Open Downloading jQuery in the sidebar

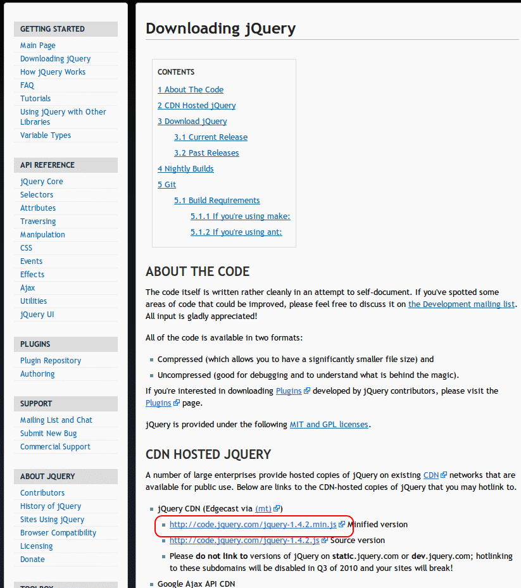(x=55, y=59)
